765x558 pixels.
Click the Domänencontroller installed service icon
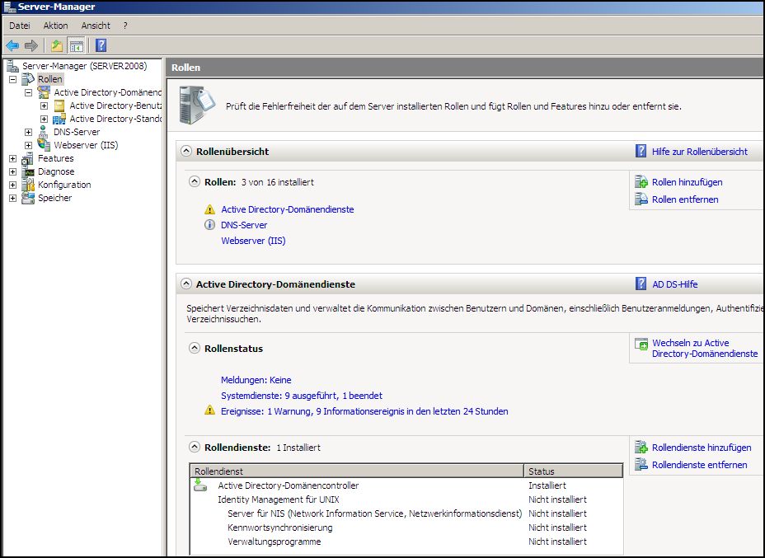coord(200,485)
